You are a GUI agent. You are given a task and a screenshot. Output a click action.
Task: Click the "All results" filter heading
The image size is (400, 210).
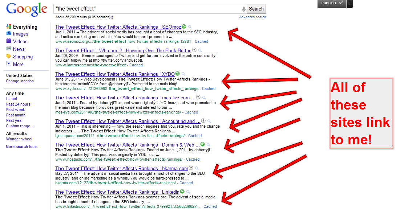(x=16, y=133)
